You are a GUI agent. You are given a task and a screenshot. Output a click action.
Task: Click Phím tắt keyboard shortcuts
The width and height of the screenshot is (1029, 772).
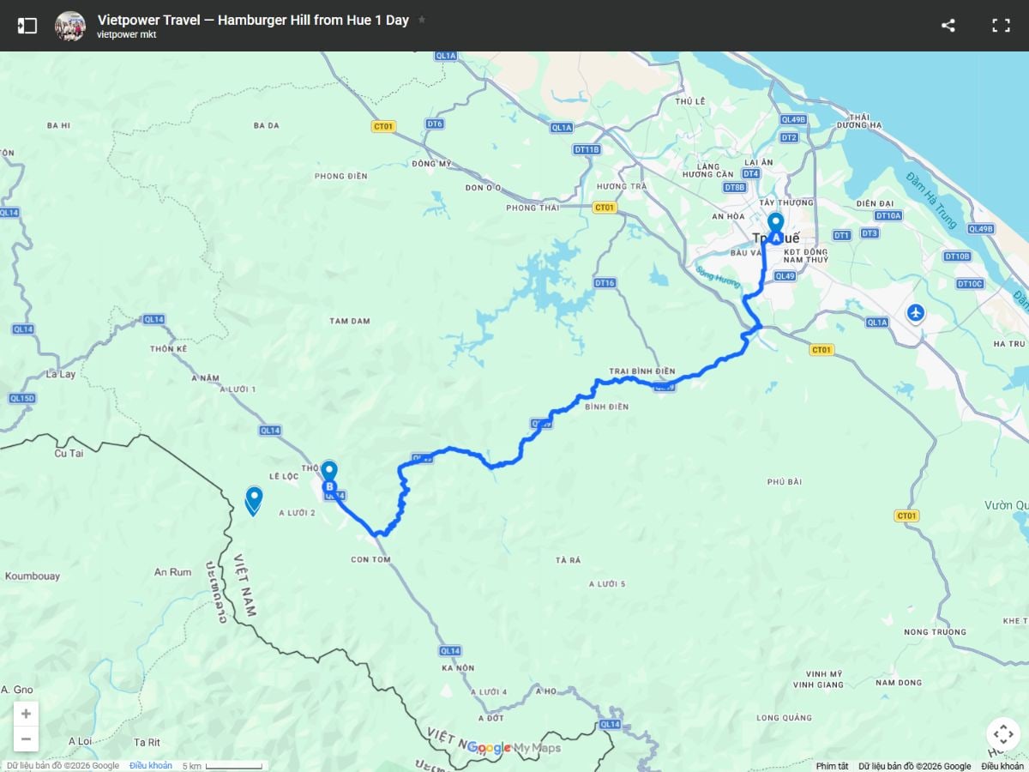pos(832,766)
